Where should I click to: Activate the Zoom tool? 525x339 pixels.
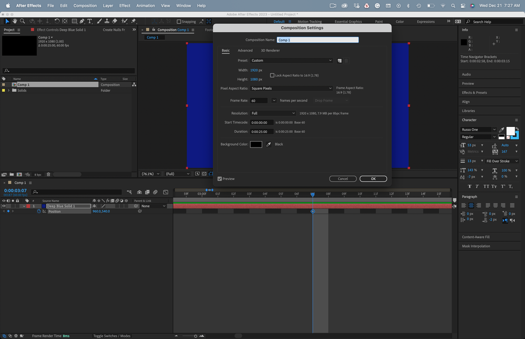22,21
